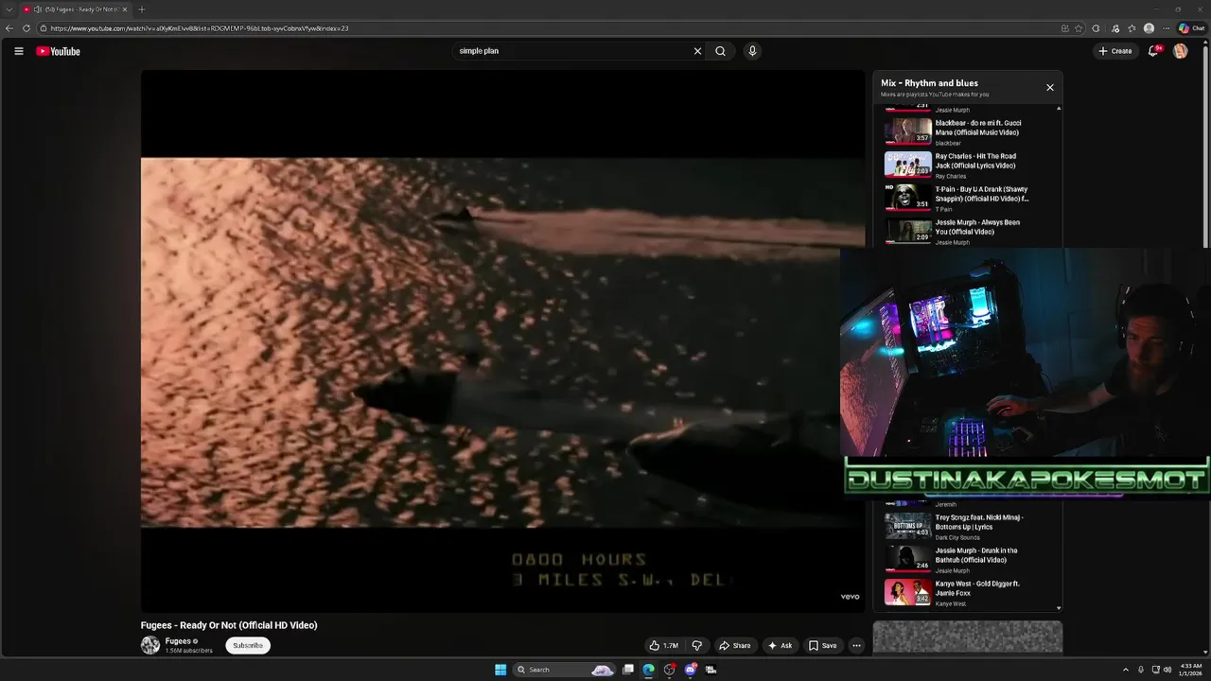Viewport: 1211px width, 681px height.
Task: Open the account avatar menu
Action: point(1180,51)
